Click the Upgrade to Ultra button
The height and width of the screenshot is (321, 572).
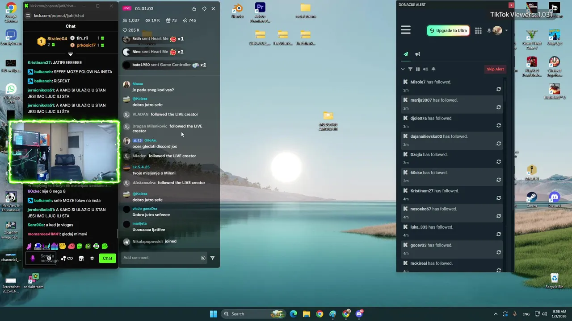(x=448, y=31)
